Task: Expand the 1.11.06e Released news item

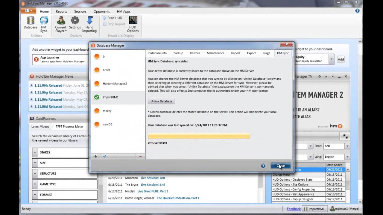Action: click(31, 99)
